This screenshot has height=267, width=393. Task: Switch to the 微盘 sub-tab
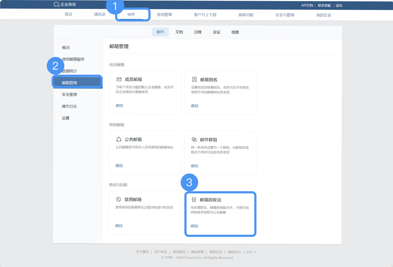point(235,32)
